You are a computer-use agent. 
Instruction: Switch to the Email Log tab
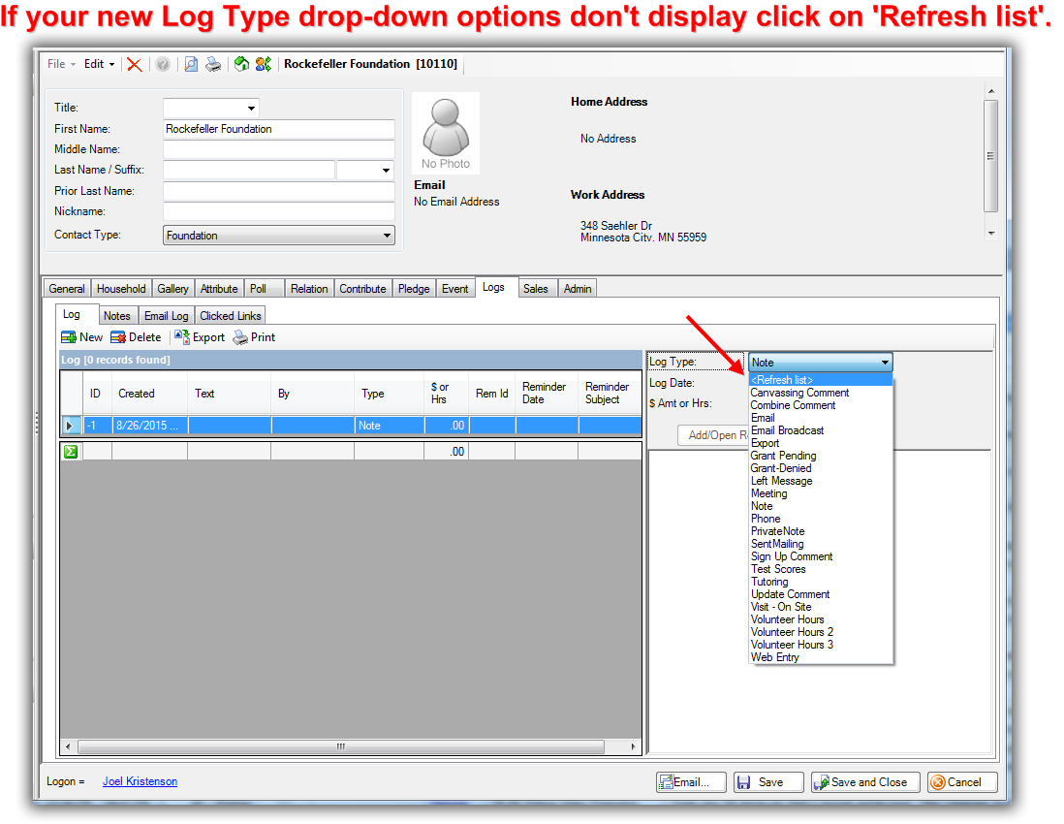[x=166, y=316]
